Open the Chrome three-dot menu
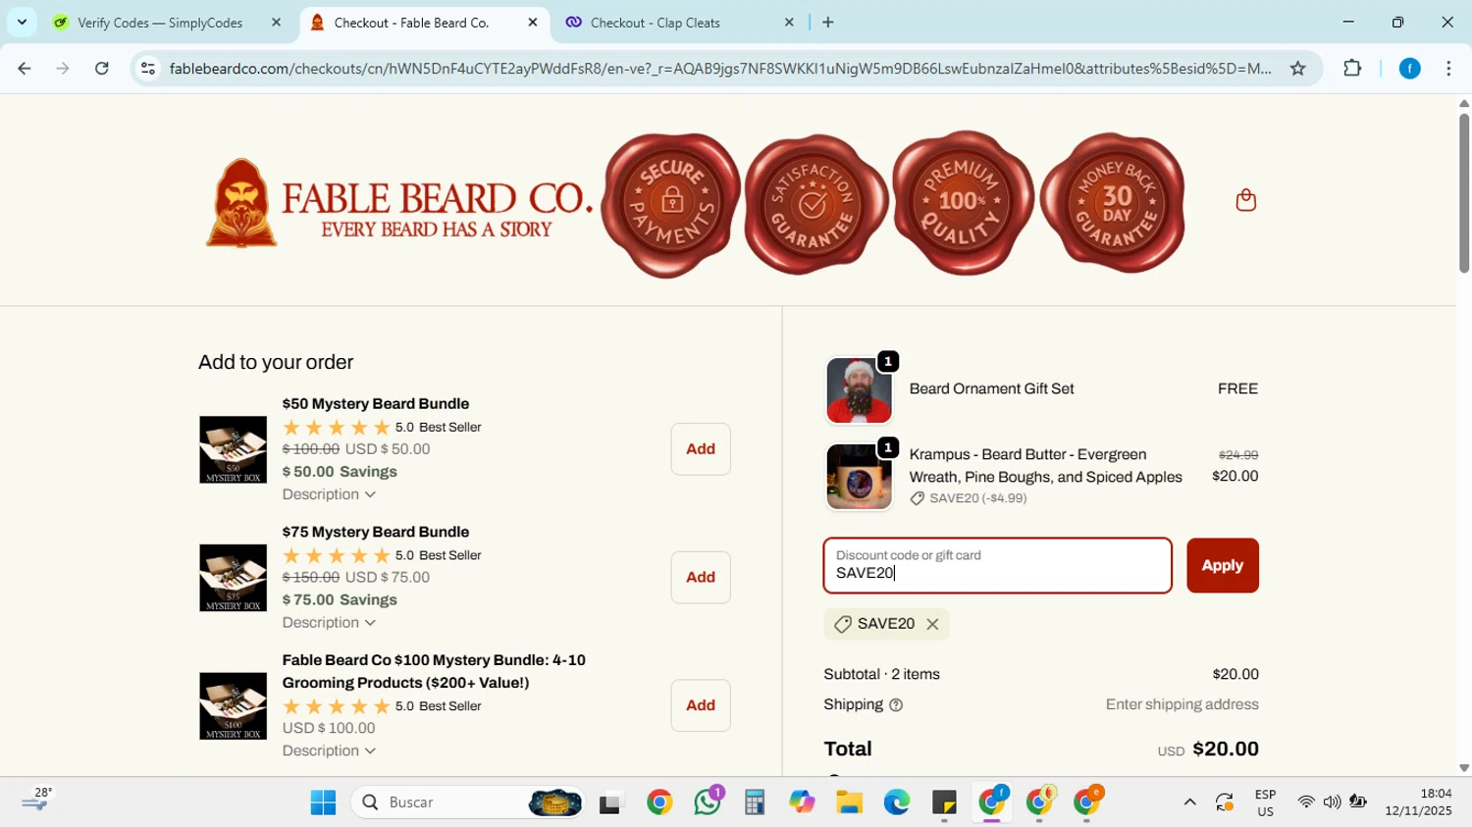The width and height of the screenshot is (1472, 827). point(1448,68)
